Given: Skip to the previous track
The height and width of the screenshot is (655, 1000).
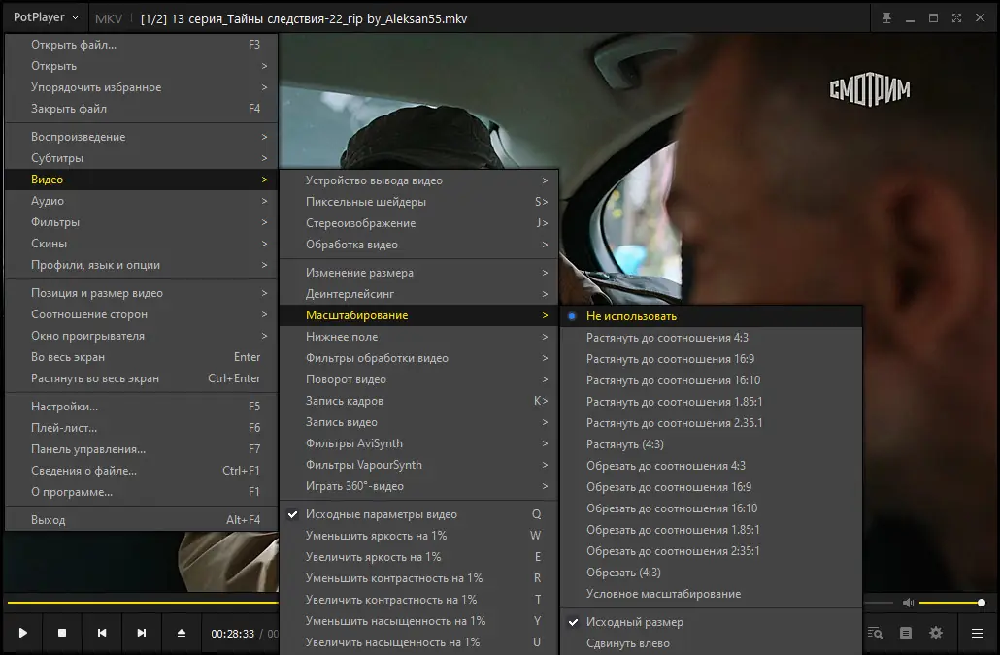Looking at the screenshot, I should coord(102,633).
